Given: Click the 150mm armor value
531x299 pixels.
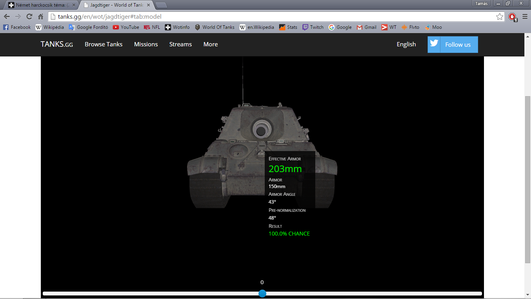Looking at the screenshot, I should [x=277, y=186].
